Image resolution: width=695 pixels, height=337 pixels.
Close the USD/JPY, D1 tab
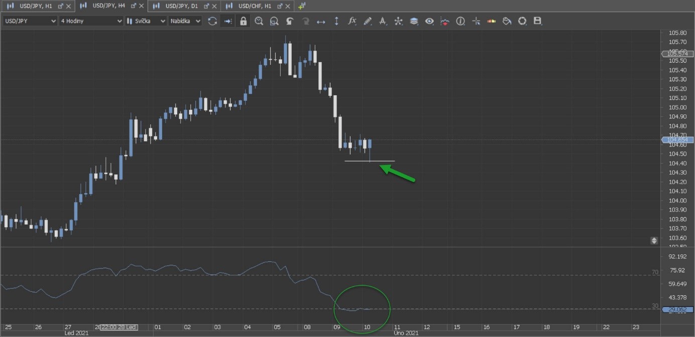pos(214,6)
